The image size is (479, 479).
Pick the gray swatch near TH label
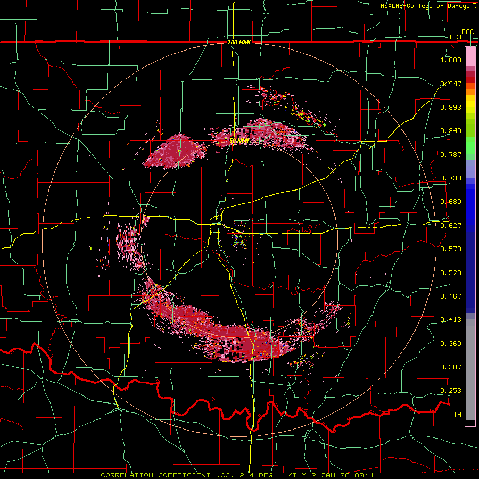(470, 370)
